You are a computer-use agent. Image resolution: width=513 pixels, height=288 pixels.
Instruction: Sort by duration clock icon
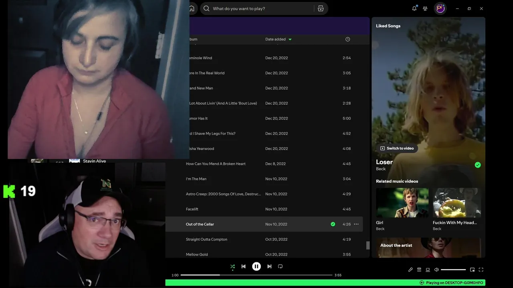pyautogui.click(x=347, y=39)
